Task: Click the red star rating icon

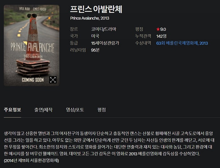Action: tap(158, 29)
